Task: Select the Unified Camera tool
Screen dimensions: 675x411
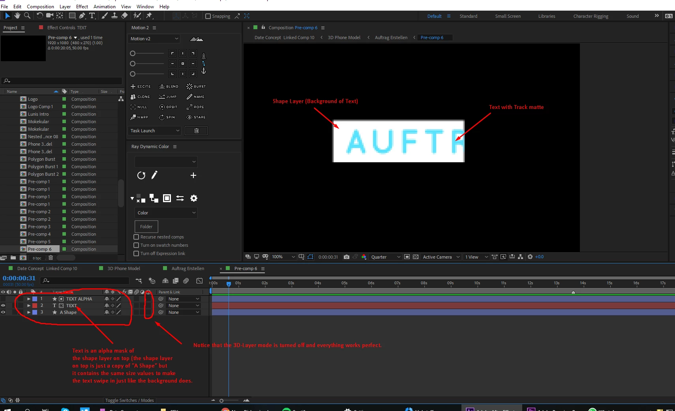Action: point(50,16)
